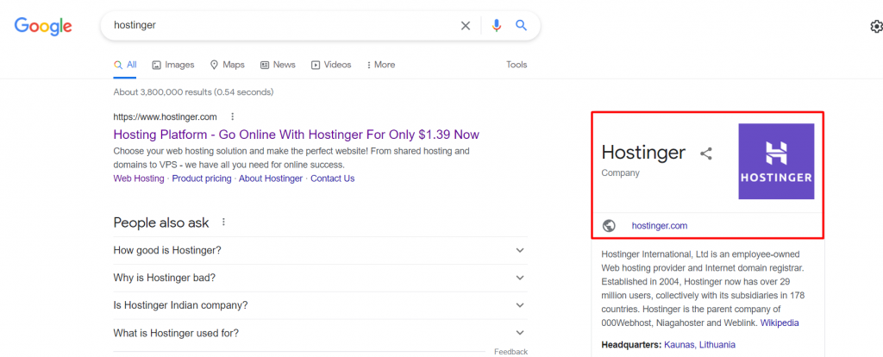883x357 pixels.
Task: Expand 'Why is Hostinger bad?' question
Action: (x=519, y=278)
